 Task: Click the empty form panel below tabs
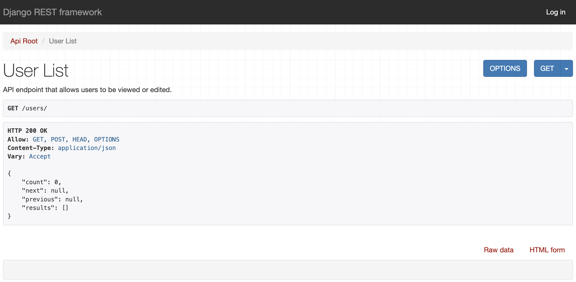[288, 270]
